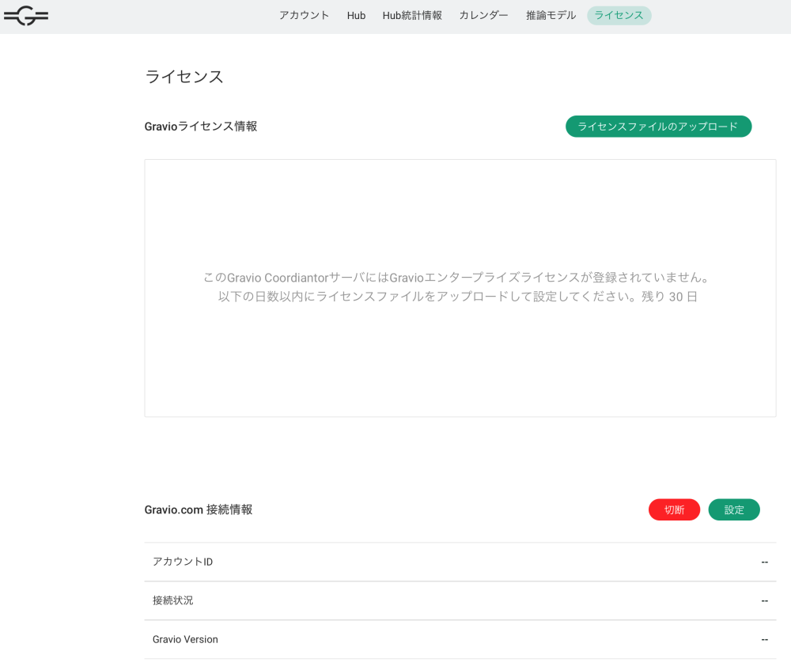Click the ライセンス page heading
This screenshot has width=791, height=670.
[x=184, y=77]
